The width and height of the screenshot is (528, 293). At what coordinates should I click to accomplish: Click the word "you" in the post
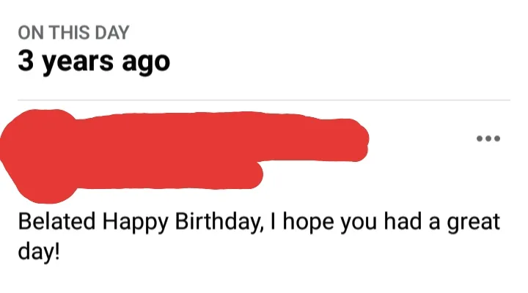click(x=356, y=223)
